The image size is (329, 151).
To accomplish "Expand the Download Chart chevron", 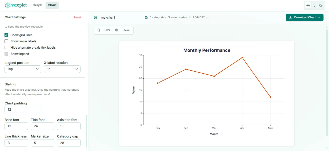I will [x=319, y=17].
